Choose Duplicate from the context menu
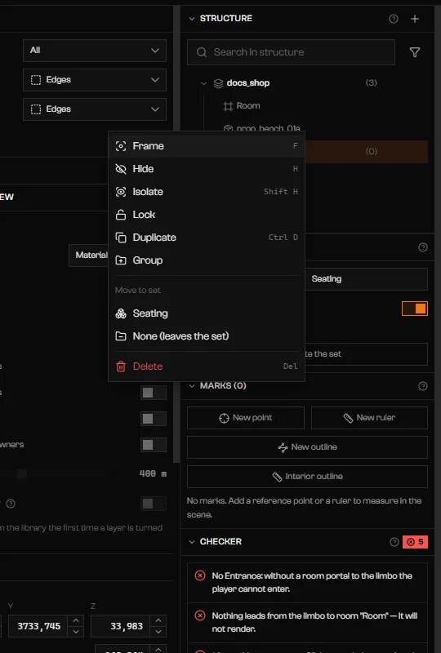 [x=207, y=238]
